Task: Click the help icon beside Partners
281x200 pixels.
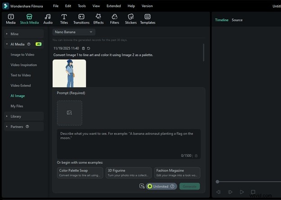Action: (27, 126)
